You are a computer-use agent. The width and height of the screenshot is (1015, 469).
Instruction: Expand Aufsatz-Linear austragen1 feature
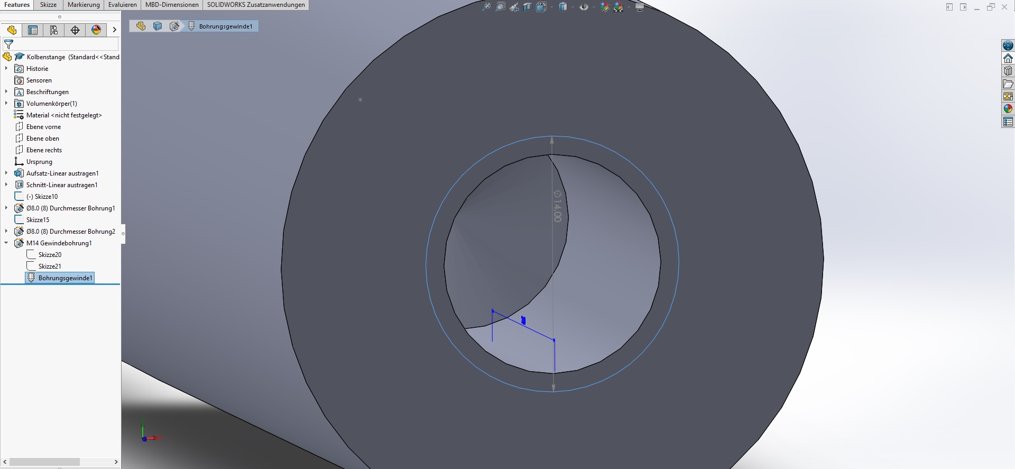click(x=6, y=173)
